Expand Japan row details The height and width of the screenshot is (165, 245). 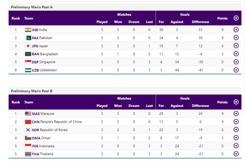[x=236, y=46]
